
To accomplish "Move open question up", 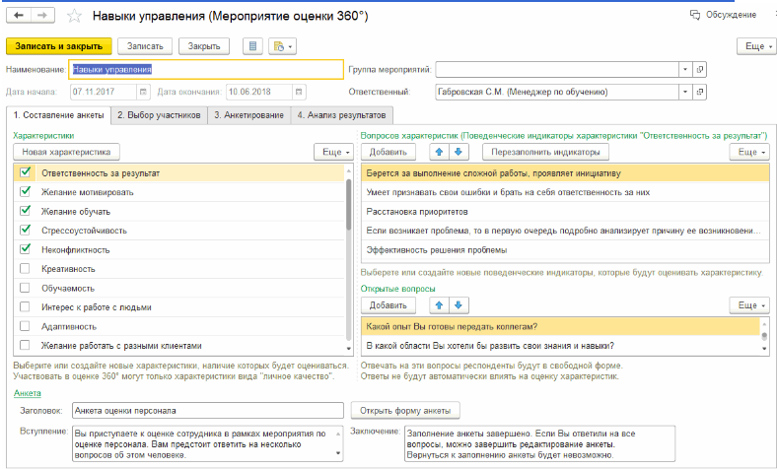I will click(439, 305).
